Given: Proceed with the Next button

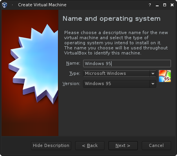Looking at the screenshot, I should 123,145.
